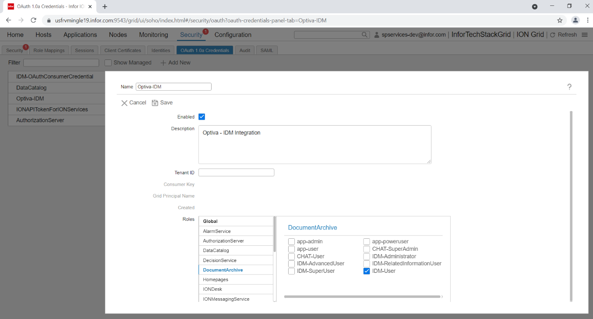Viewport: 593px width, 319px height.
Task: Enable the Show Managed checkbox
Action: (108, 62)
